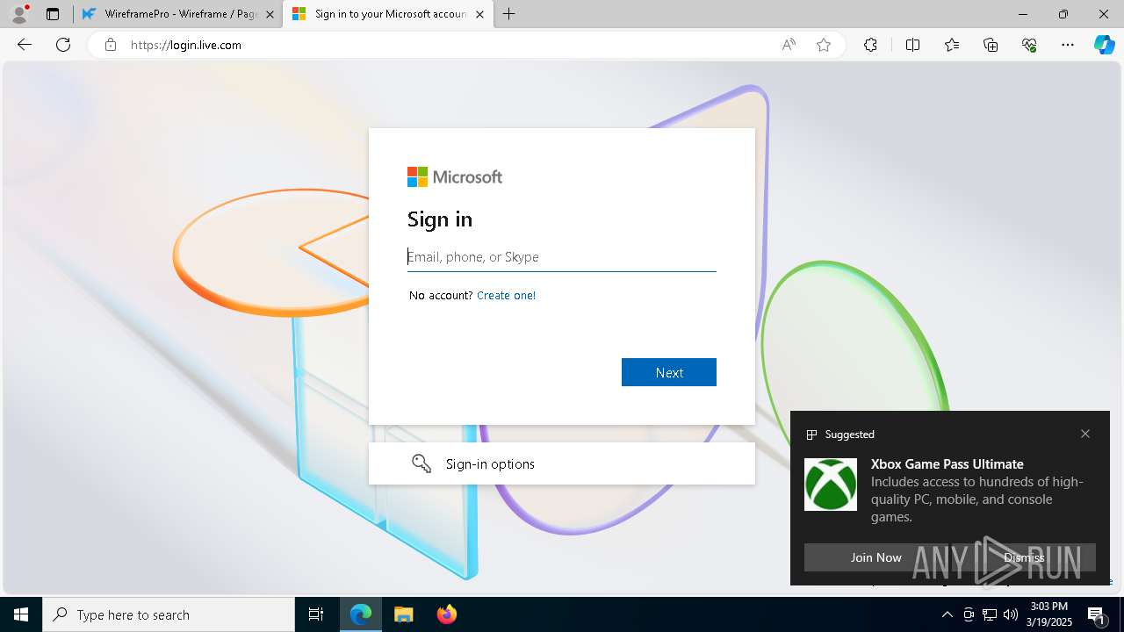Click the Sign in heading
Viewport: 1124px width, 632px height.
tap(440, 219)
